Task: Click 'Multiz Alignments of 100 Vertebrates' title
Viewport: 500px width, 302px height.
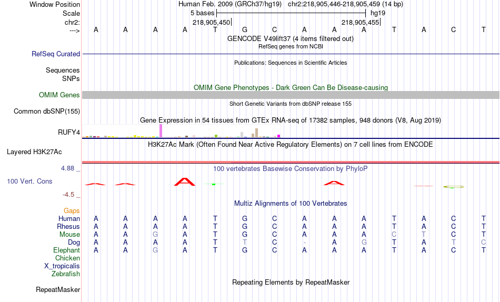Action: 291,204
